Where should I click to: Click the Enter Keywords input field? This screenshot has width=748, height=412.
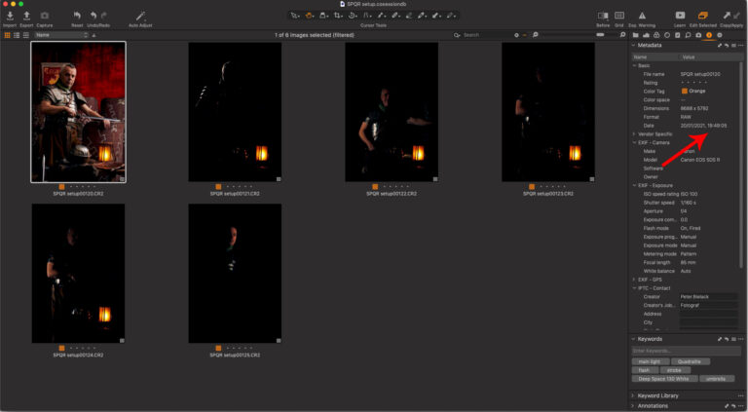686,351
